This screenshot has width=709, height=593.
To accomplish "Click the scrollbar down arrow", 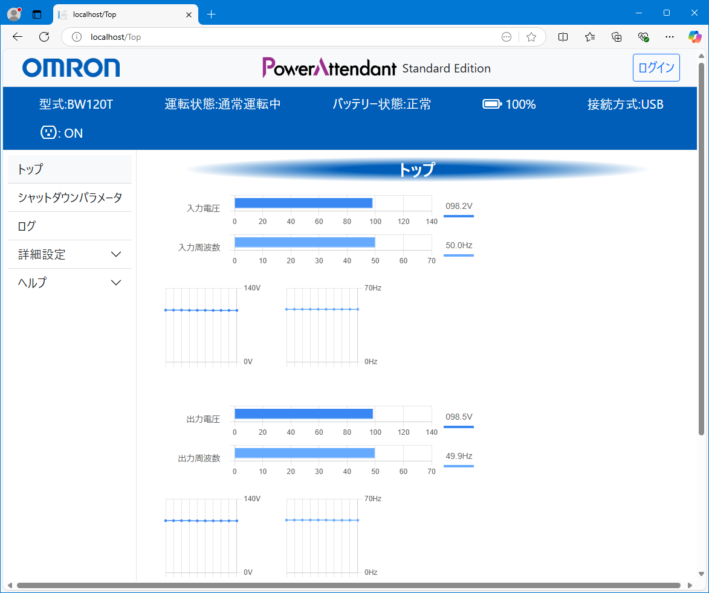I will point(701,574).
